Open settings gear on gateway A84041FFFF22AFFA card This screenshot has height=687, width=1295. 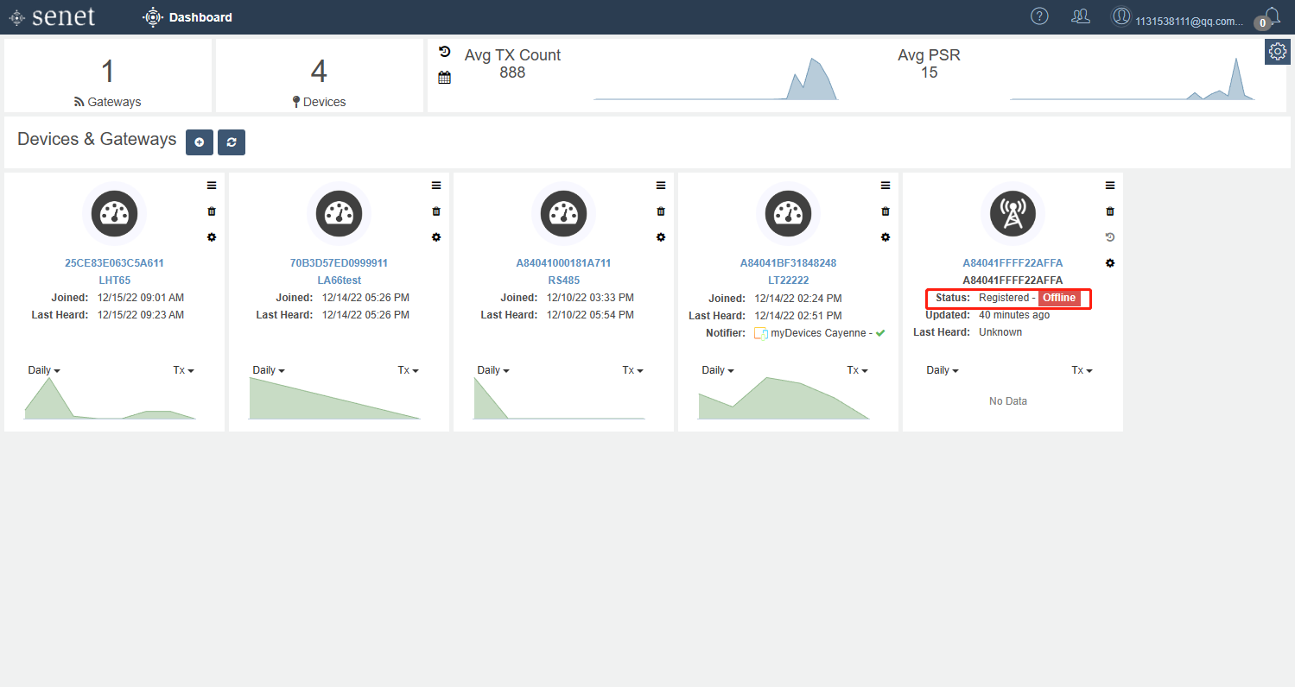point(1110,263)
